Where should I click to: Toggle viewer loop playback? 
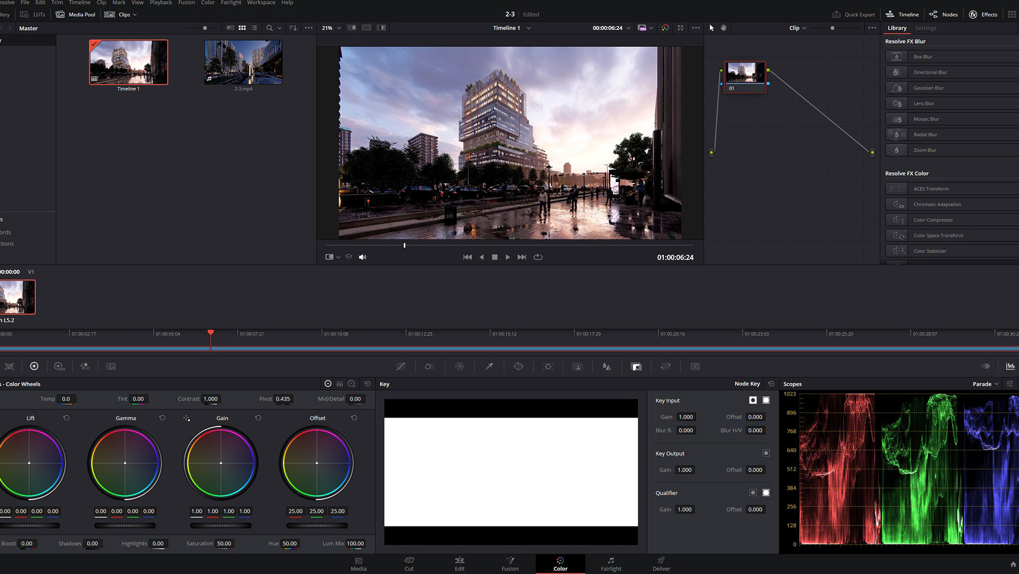click(538, 257)
